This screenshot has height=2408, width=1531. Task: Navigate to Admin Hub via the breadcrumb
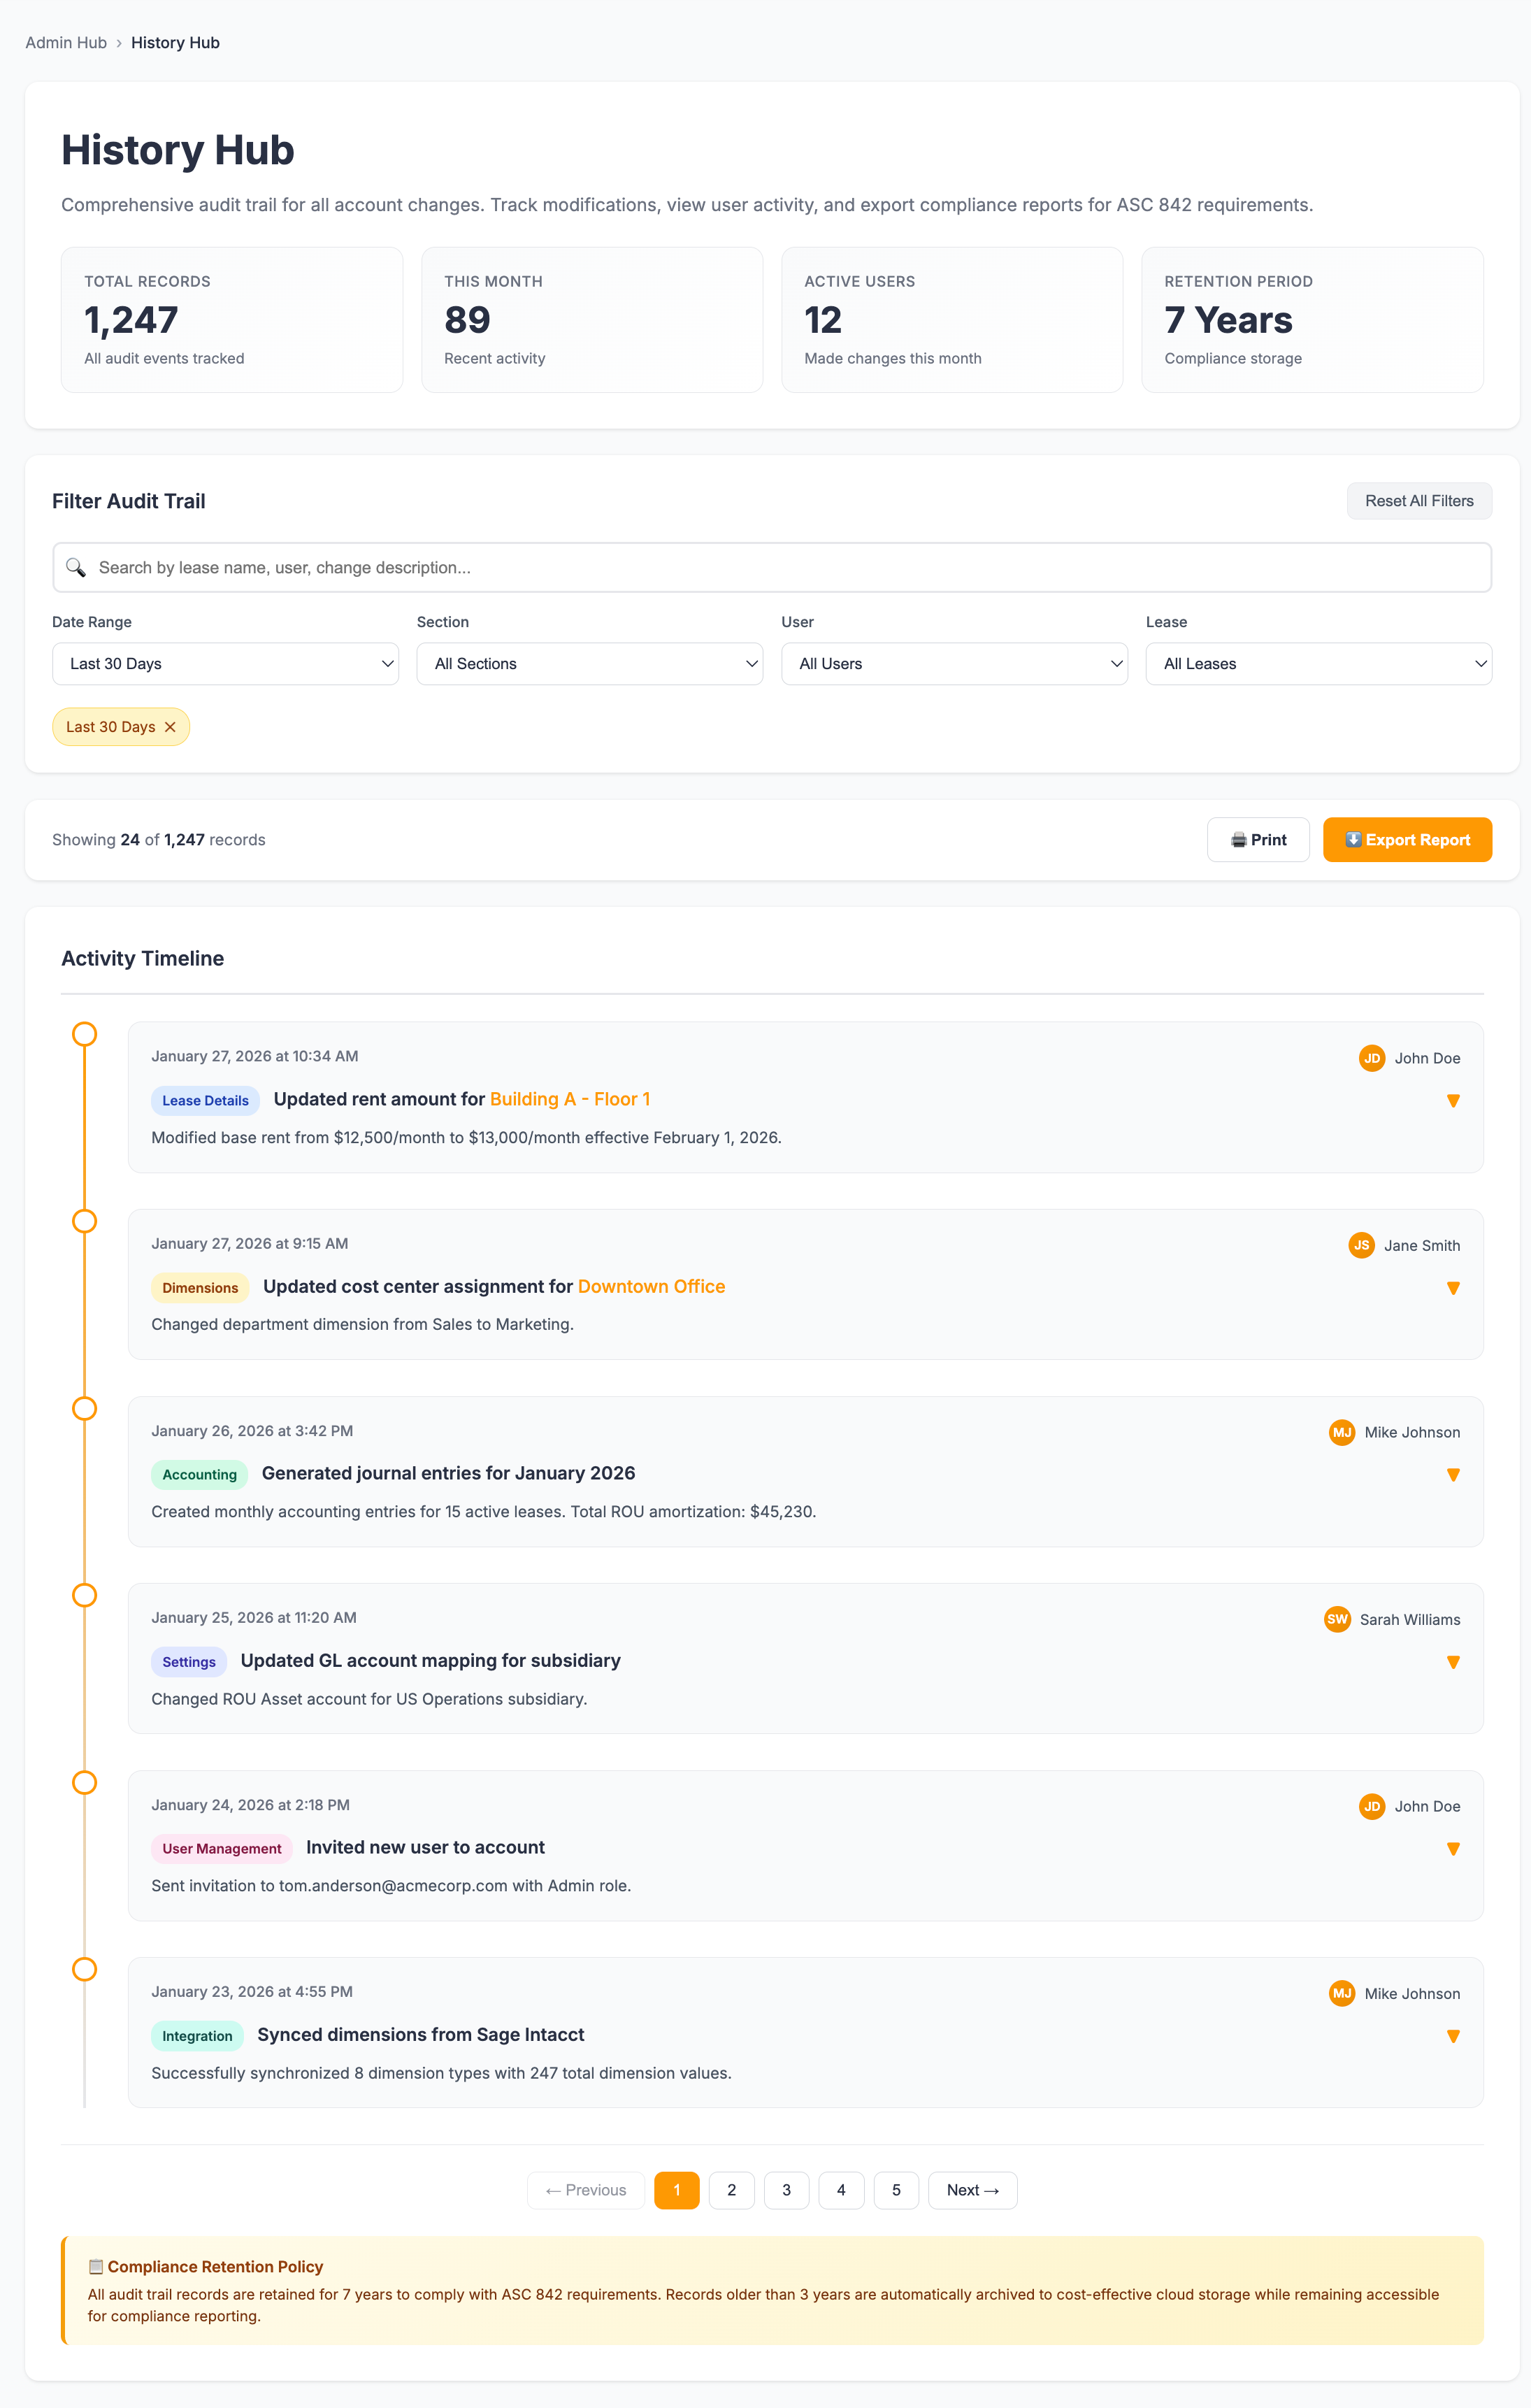[66, 42]
